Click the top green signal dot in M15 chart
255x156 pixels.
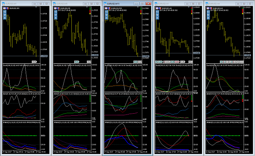[141, 8]
